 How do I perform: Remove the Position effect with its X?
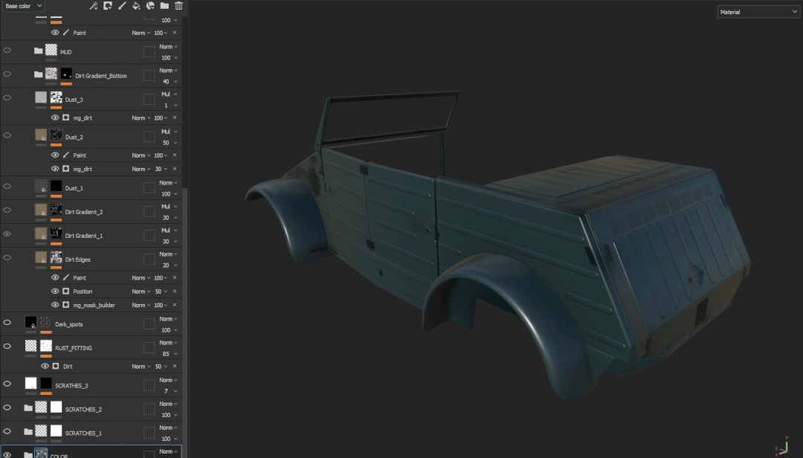[x=175, y=291]
